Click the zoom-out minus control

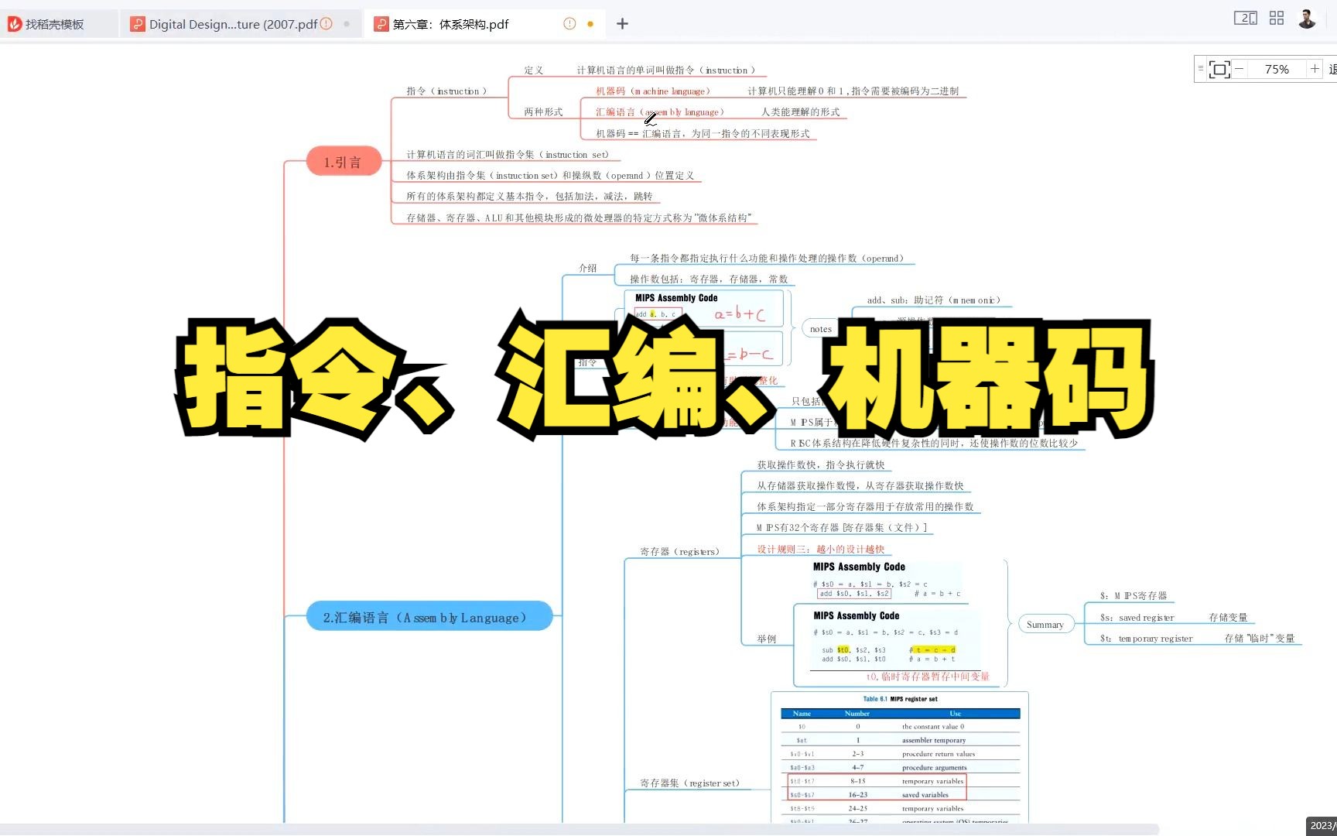click(1239, 69)
